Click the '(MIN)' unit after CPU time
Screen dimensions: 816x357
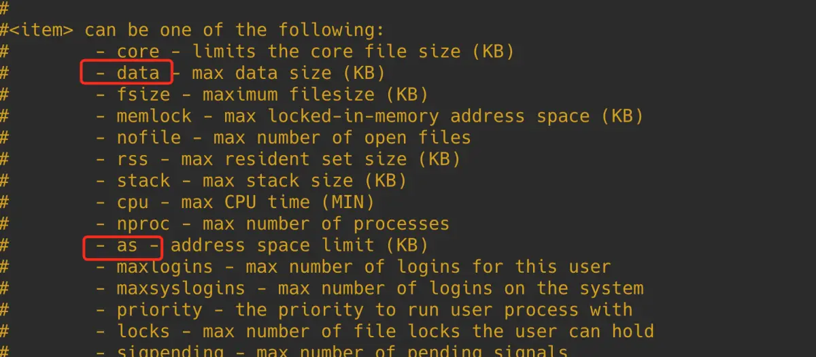347,203
